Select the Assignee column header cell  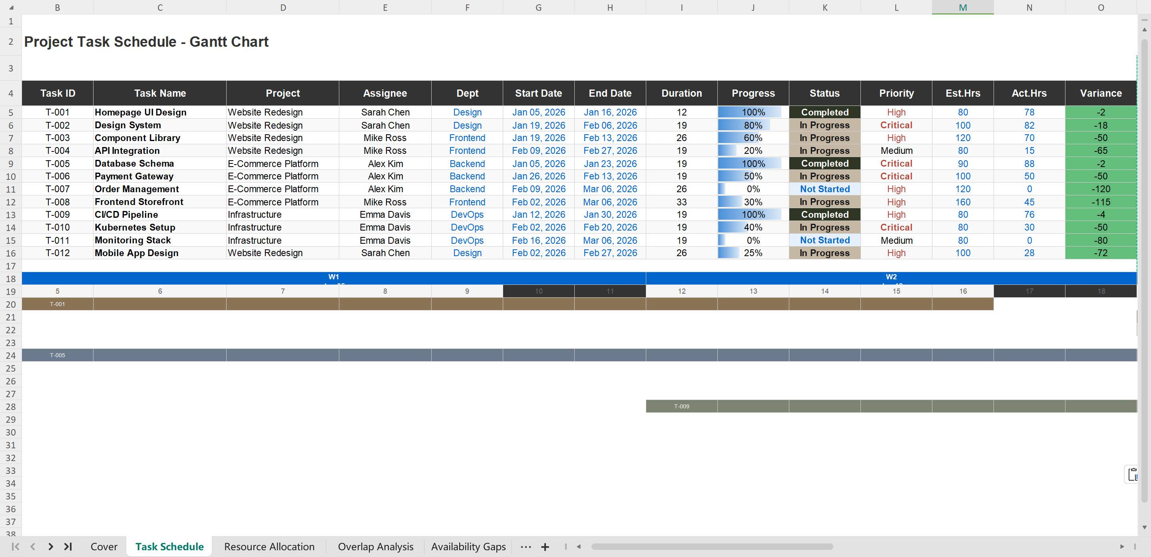coord(385,93)
